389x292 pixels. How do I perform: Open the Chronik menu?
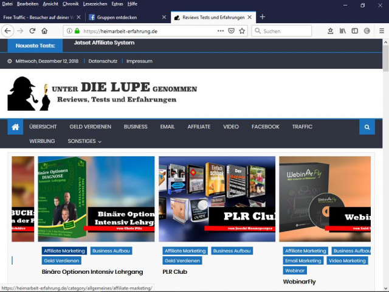click(x=70, y=4)
